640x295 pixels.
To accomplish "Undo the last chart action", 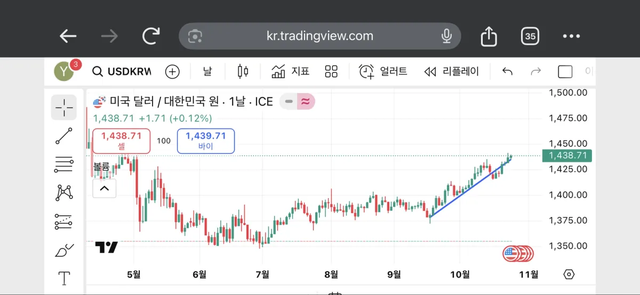I will [x=508, y=71].
